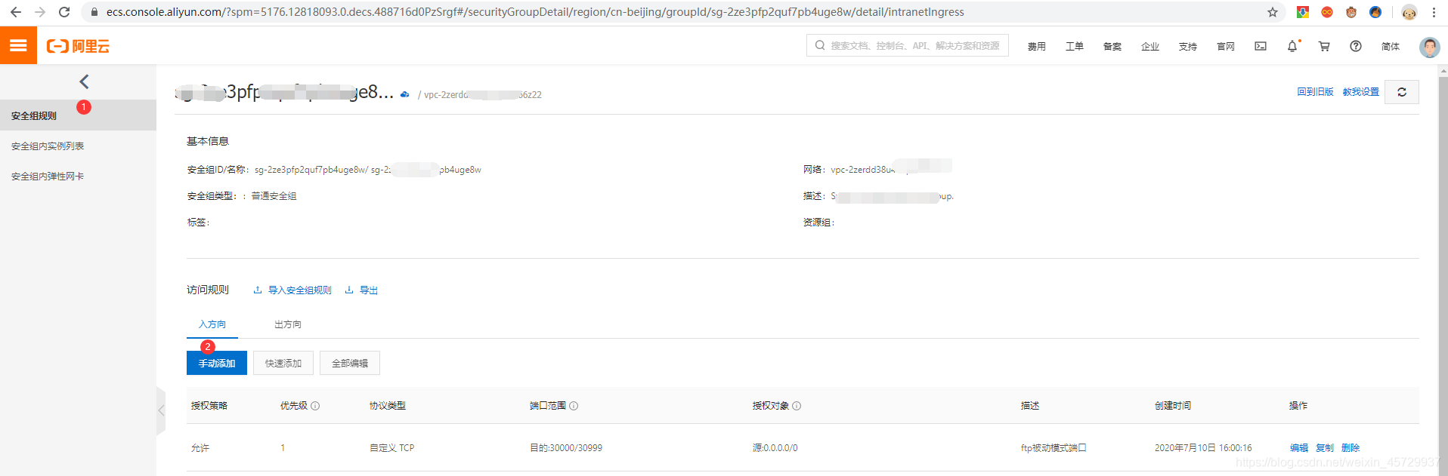Click the browser forward arrow
Viewport: 1448px width, 476px height.
coord(40,12)
